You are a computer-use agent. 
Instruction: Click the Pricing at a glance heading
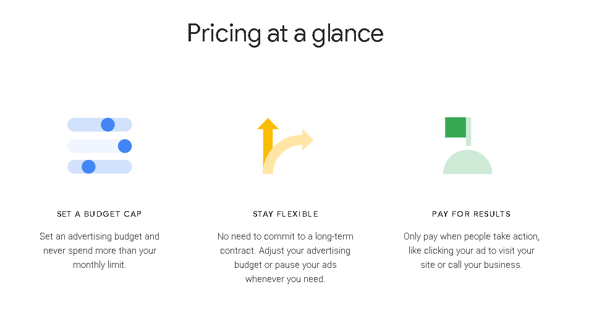(285, 34)
